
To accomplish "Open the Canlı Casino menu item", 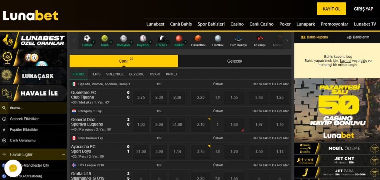I will (x=262, y=24).
